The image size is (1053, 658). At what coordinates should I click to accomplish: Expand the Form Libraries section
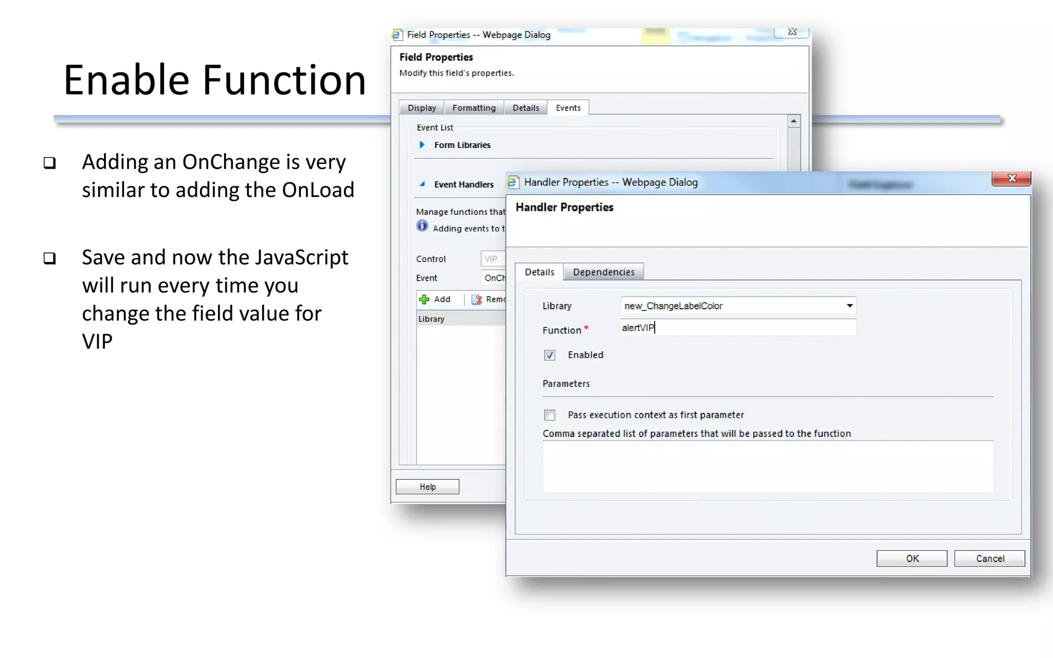(x=422, y=145)
